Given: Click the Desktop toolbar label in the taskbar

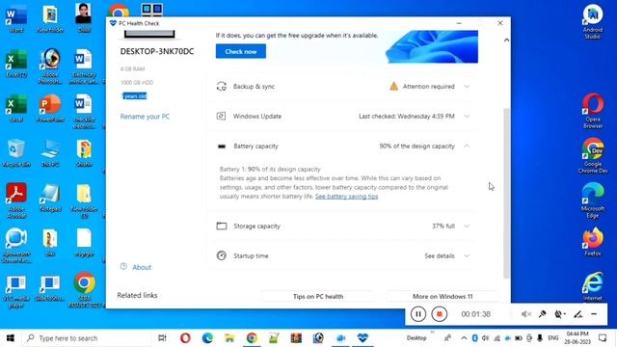Looking at the screenshot, I should 416,338.
